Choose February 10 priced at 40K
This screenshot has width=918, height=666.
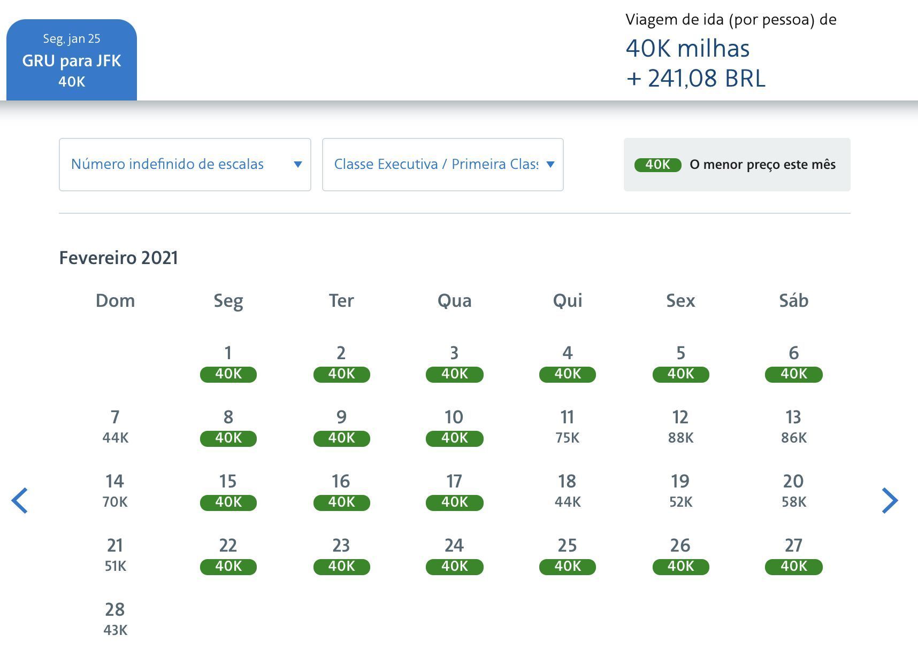[x=455, y=428]
